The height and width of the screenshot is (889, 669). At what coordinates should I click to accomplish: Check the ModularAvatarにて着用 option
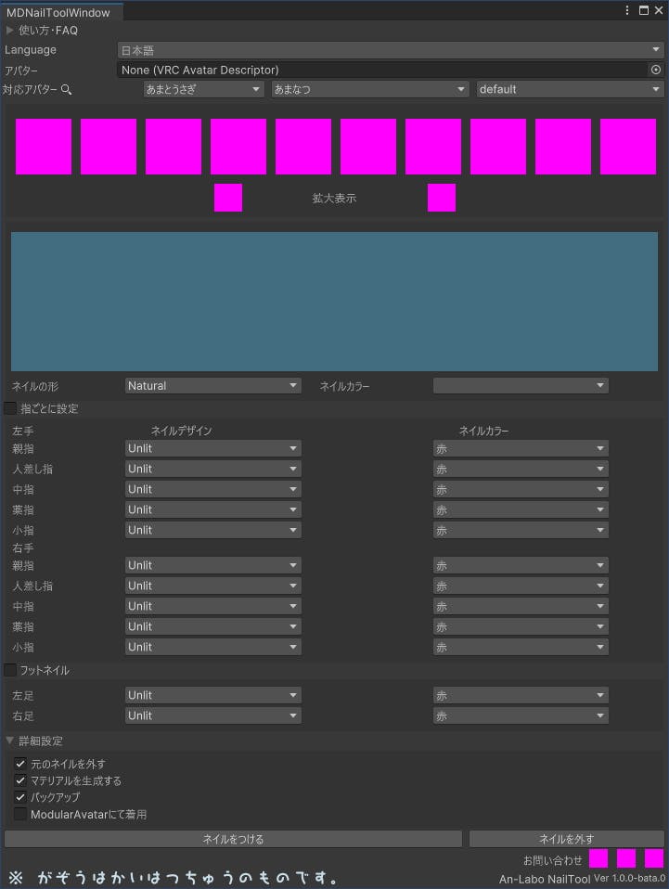point(20,814)
